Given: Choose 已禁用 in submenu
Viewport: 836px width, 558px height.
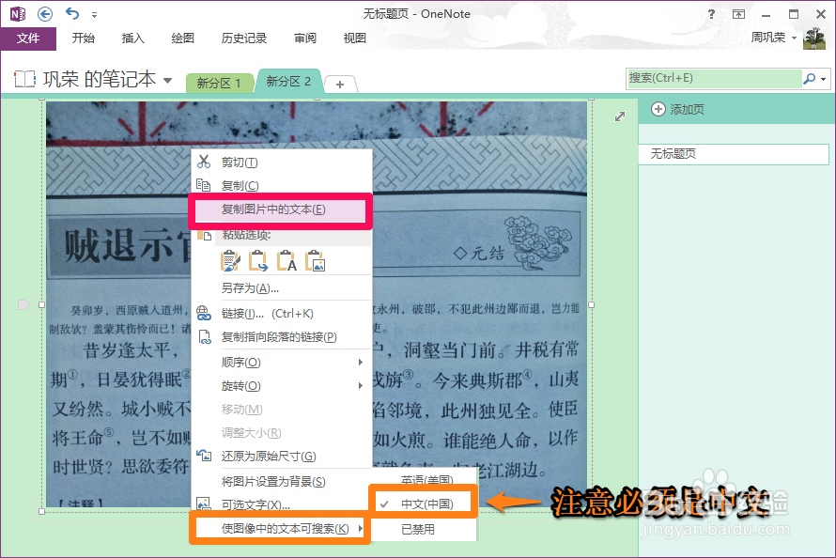Looking at the screenshot, I should (x=423, y=529).
